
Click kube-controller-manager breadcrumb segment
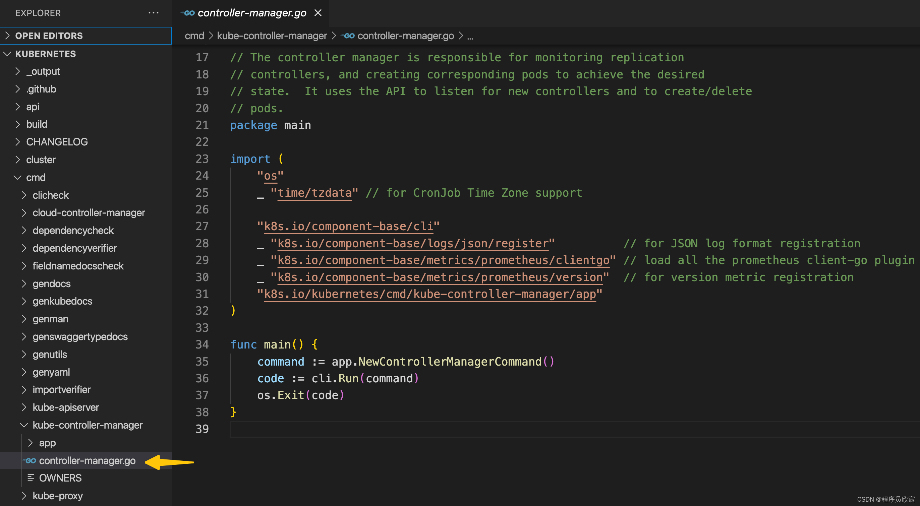coord(272,36)
